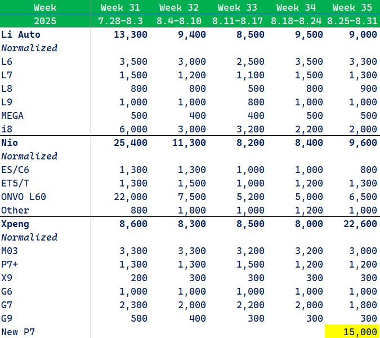Click Li Auto Week 32 value 9,400

click(192, 34)
